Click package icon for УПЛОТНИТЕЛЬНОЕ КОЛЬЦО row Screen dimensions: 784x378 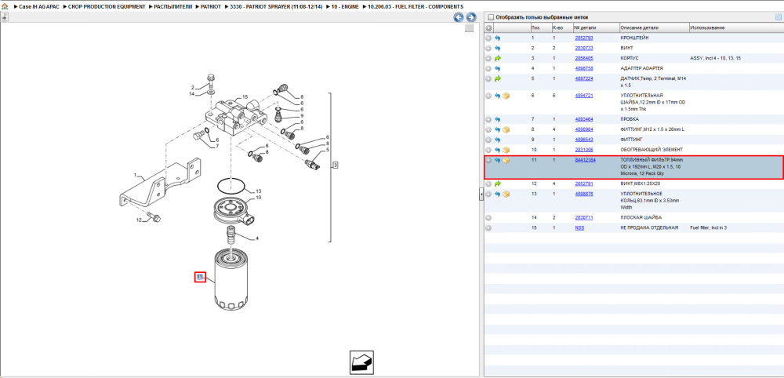click(506, 194)
